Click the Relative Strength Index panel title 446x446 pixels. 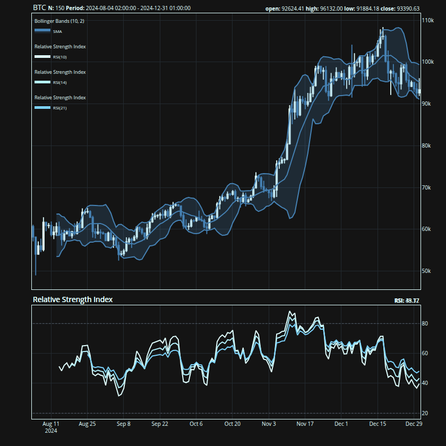(73, 299)
